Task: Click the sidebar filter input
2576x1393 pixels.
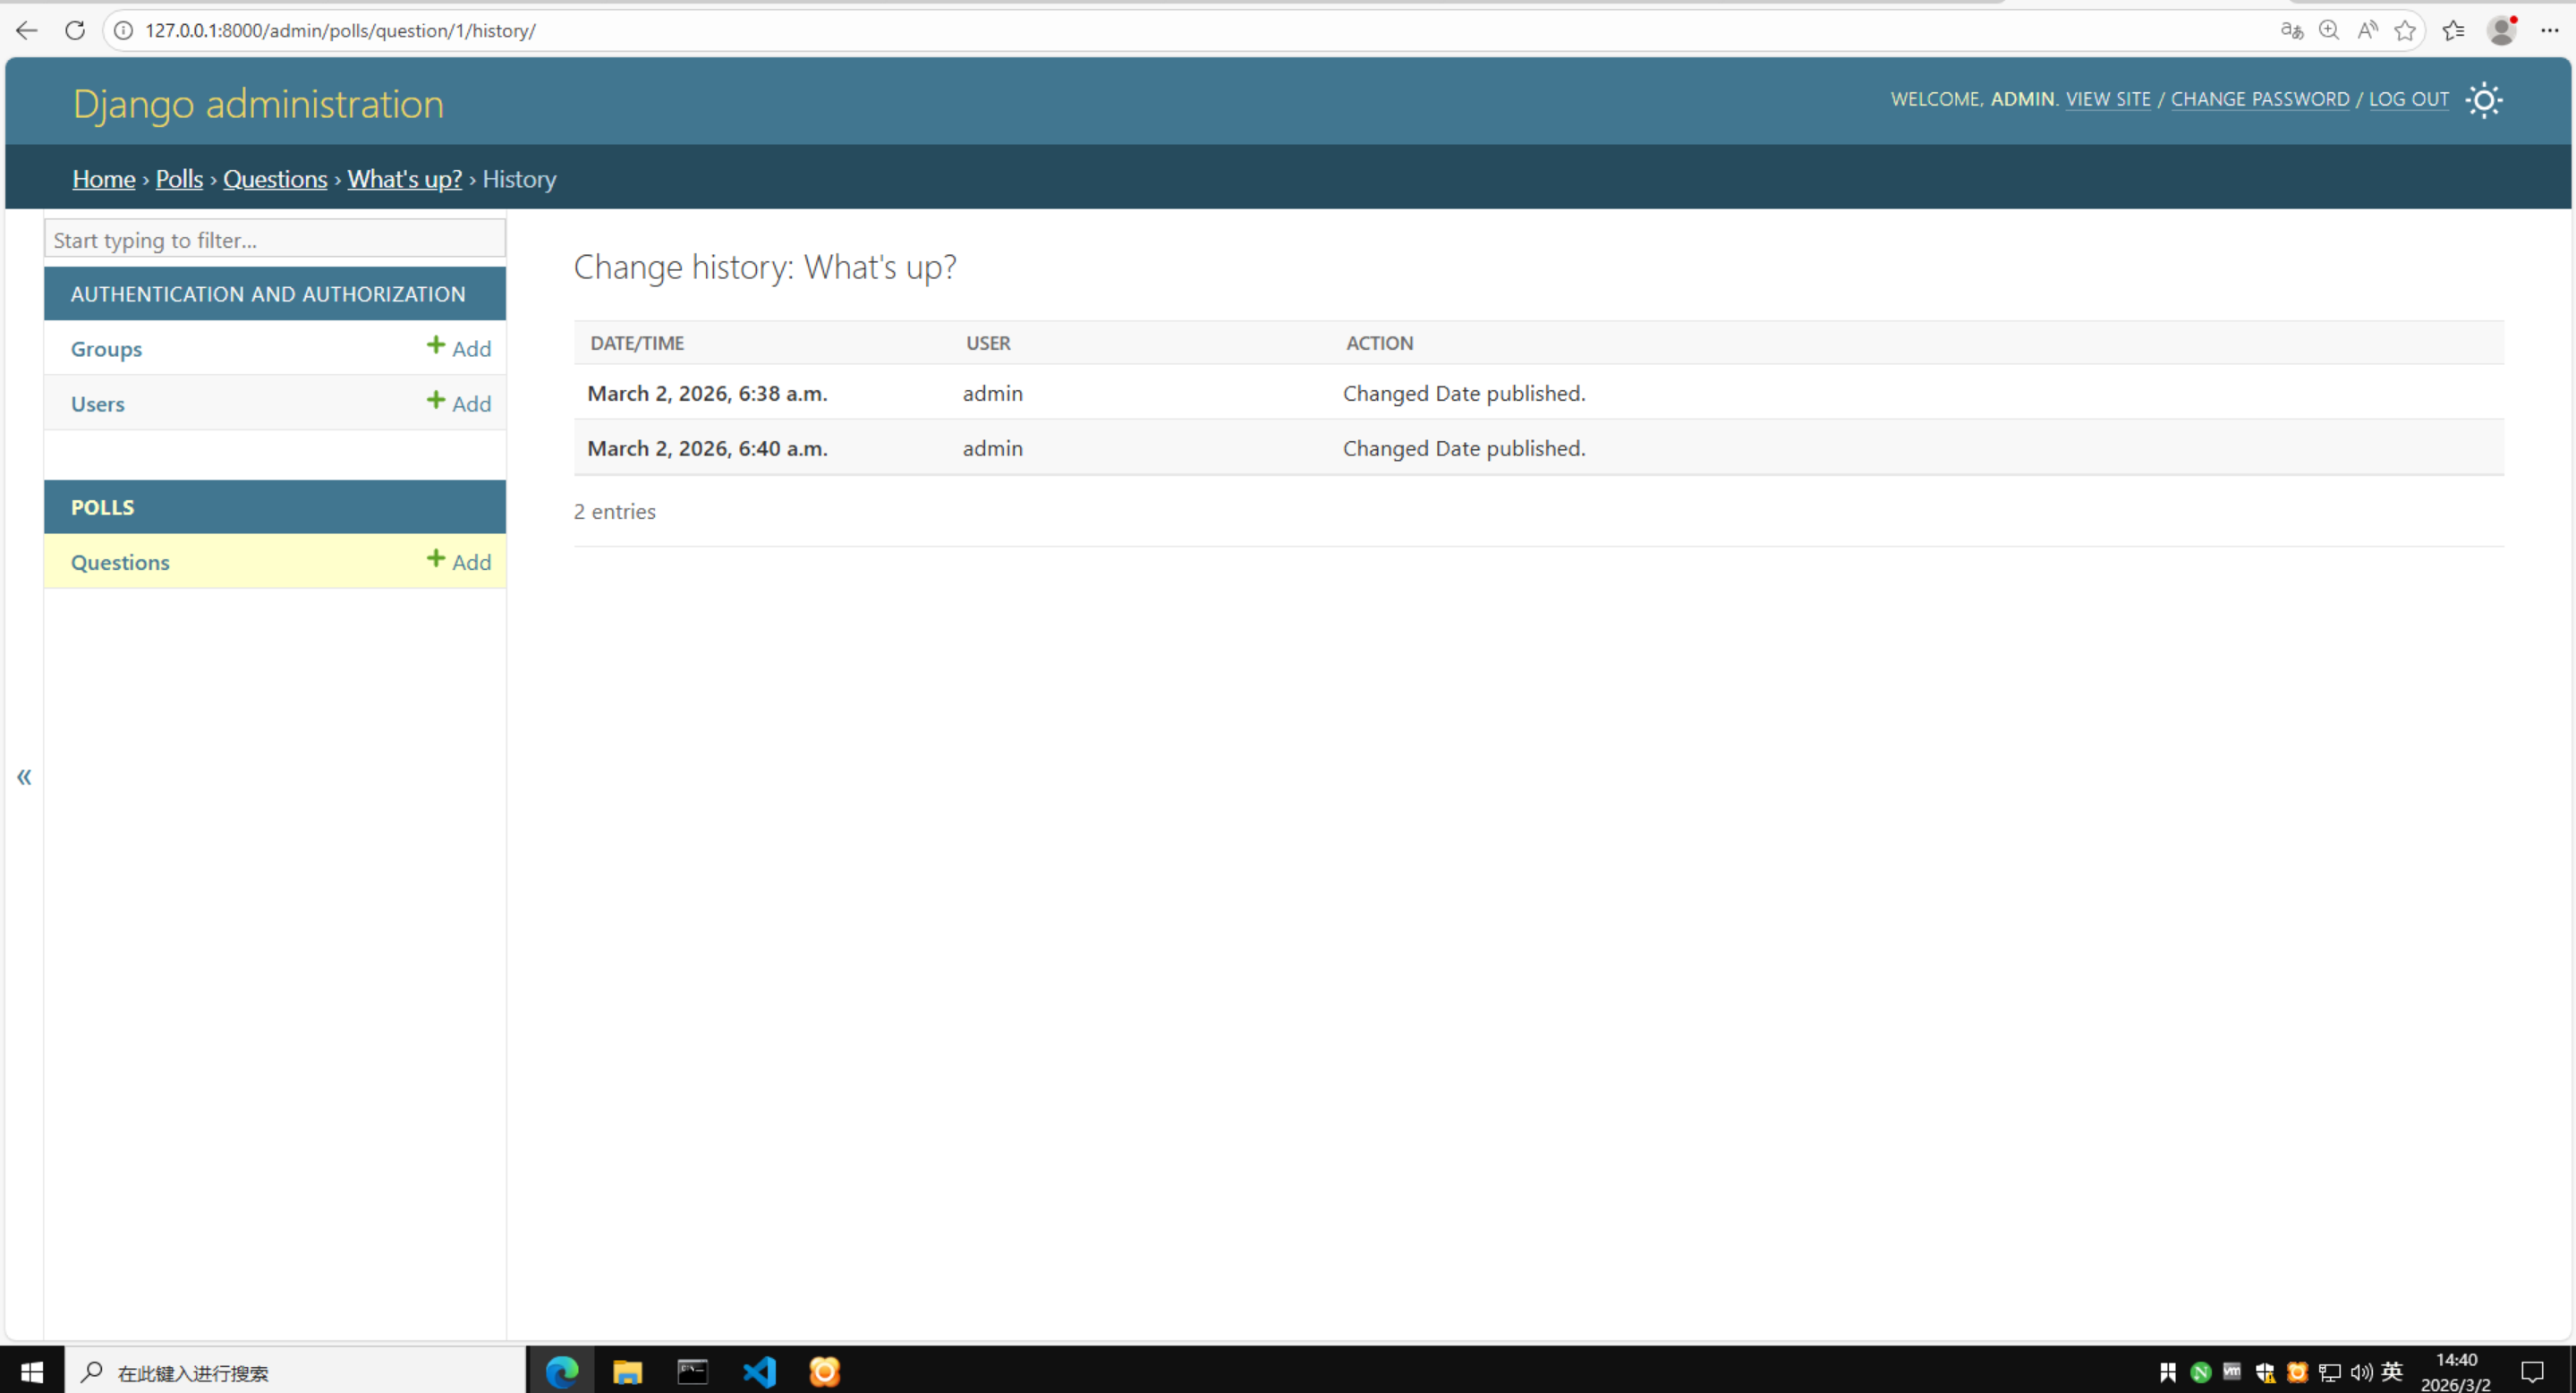Action: click(x=274, y=240)
